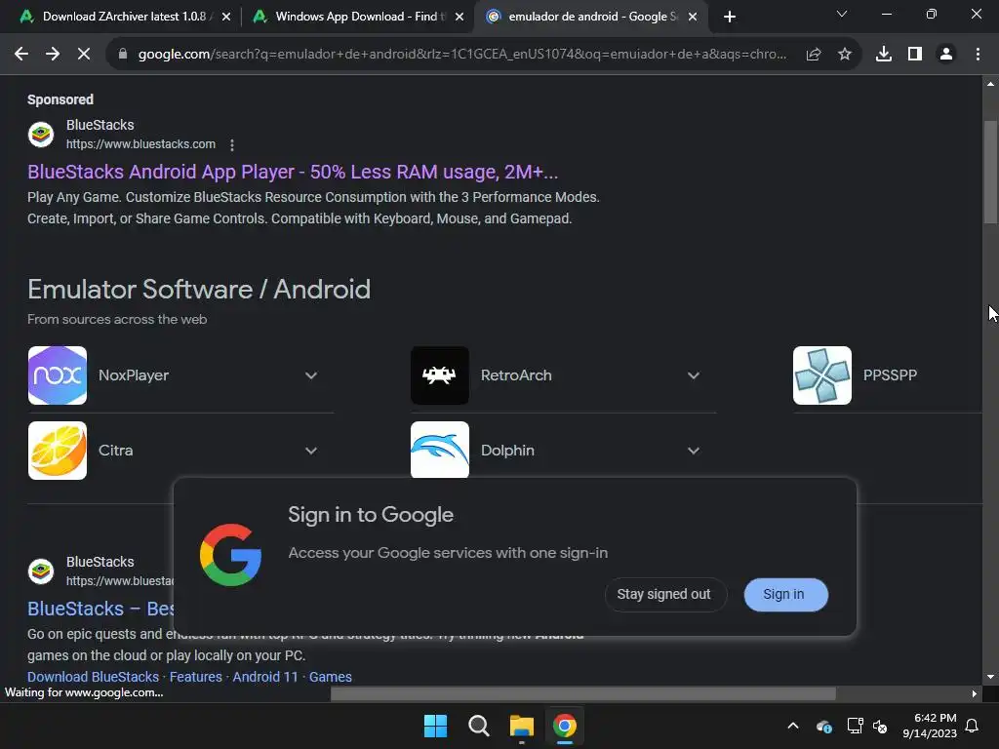Close the Windows App Download tab
Screen dimensions: 999x749
click(460, 17)
